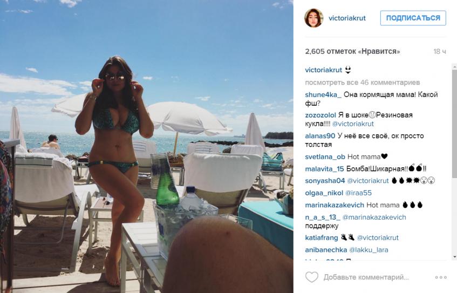Open the three-dot more options menu
This screenshot has width=457, height=293.
pyautogui.click(x=441, y=277)
